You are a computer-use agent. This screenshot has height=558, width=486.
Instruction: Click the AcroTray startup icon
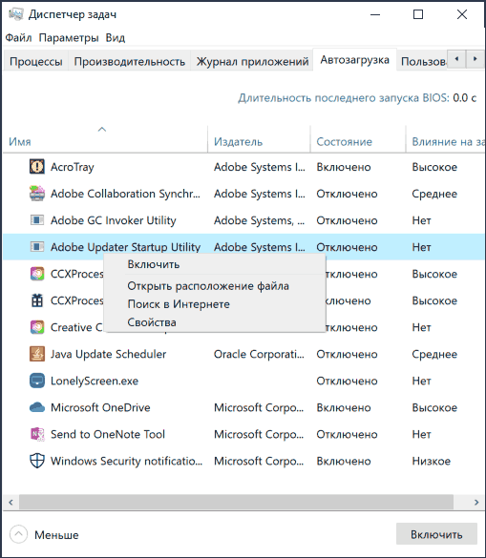click(37, 167)
